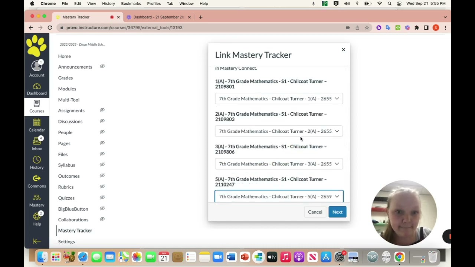Open Chrome profile avatar S
475x267 pixels.
[436, 27]
